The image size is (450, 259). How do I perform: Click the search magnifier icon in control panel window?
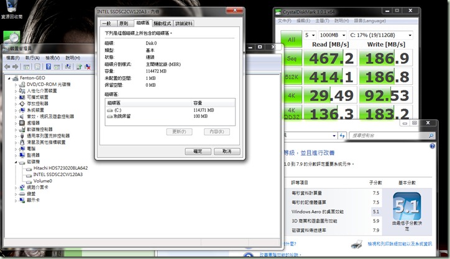(x=431, y=136)
